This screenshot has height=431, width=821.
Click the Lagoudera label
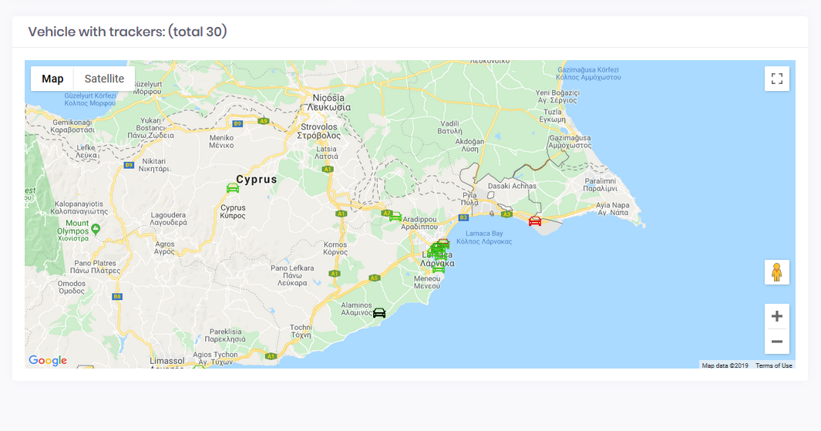tap(168, 219)
